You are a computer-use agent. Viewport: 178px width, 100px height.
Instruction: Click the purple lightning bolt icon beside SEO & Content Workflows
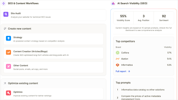point(4,3)
